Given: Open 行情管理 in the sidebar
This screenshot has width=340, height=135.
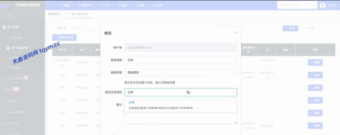Looking at the screenshot, I should (x=22, y=68).
